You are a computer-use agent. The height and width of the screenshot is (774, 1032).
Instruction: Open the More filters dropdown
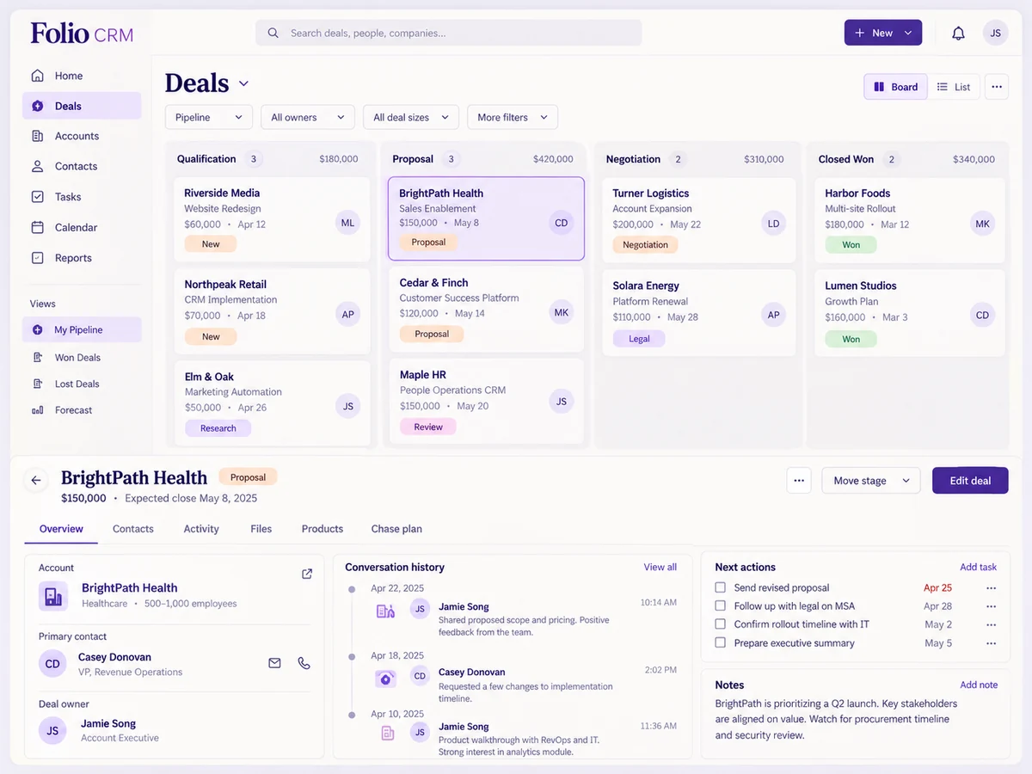click(x=513, y=117)
